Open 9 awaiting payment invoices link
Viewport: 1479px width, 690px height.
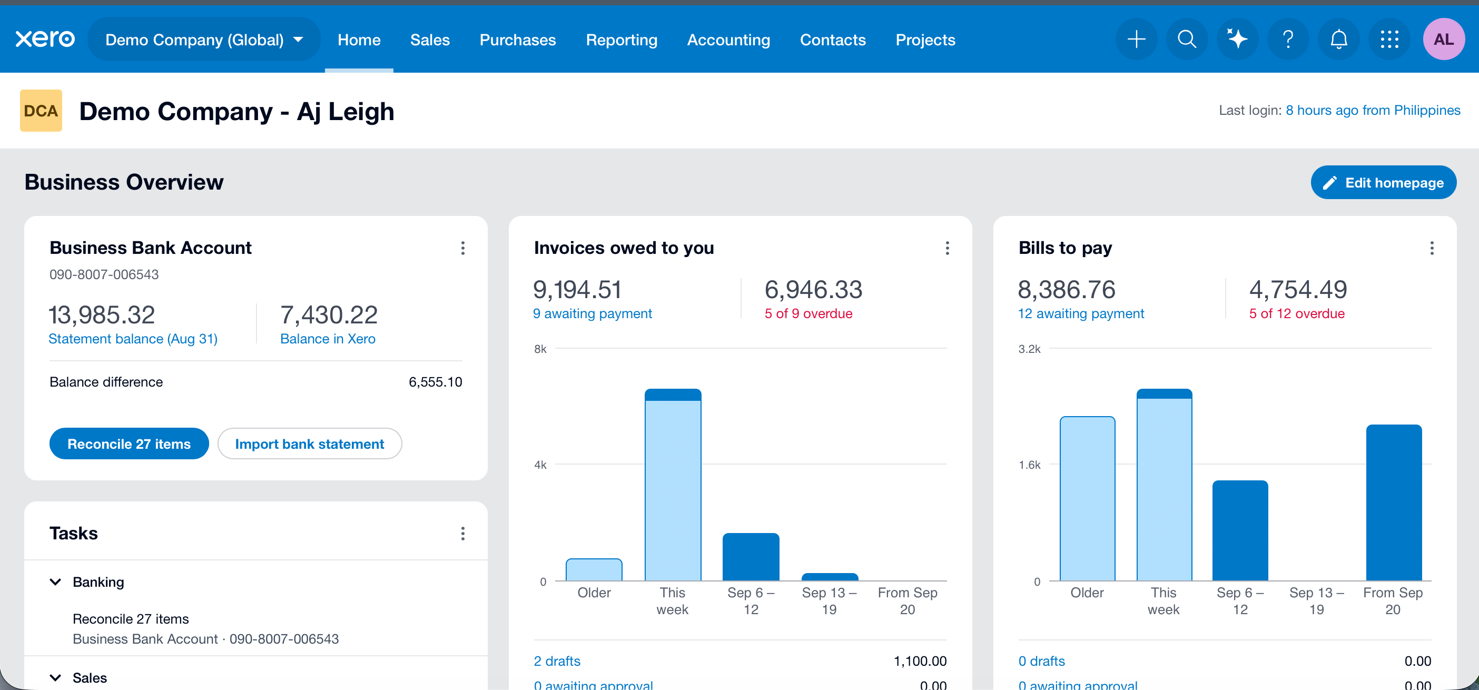(593, 313)
